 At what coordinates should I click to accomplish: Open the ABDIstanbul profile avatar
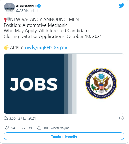pyautogui.click(x=9, y=8)
